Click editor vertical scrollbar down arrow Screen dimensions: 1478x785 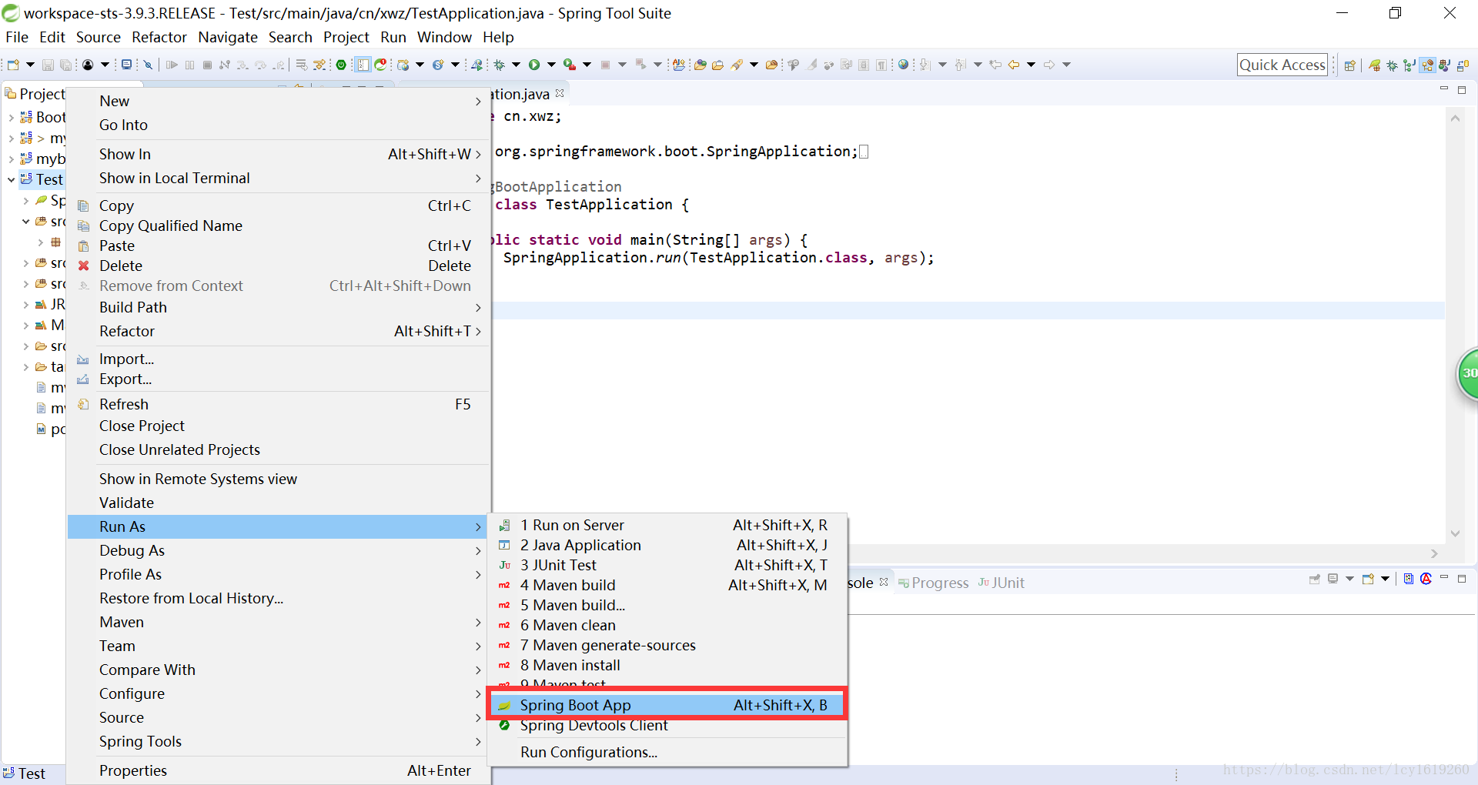click(x=1455, y=533)
